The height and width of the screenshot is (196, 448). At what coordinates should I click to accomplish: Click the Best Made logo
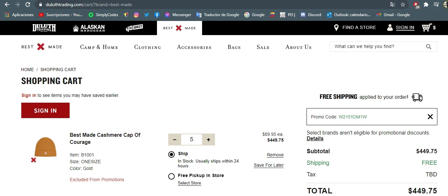coord(42,47)
